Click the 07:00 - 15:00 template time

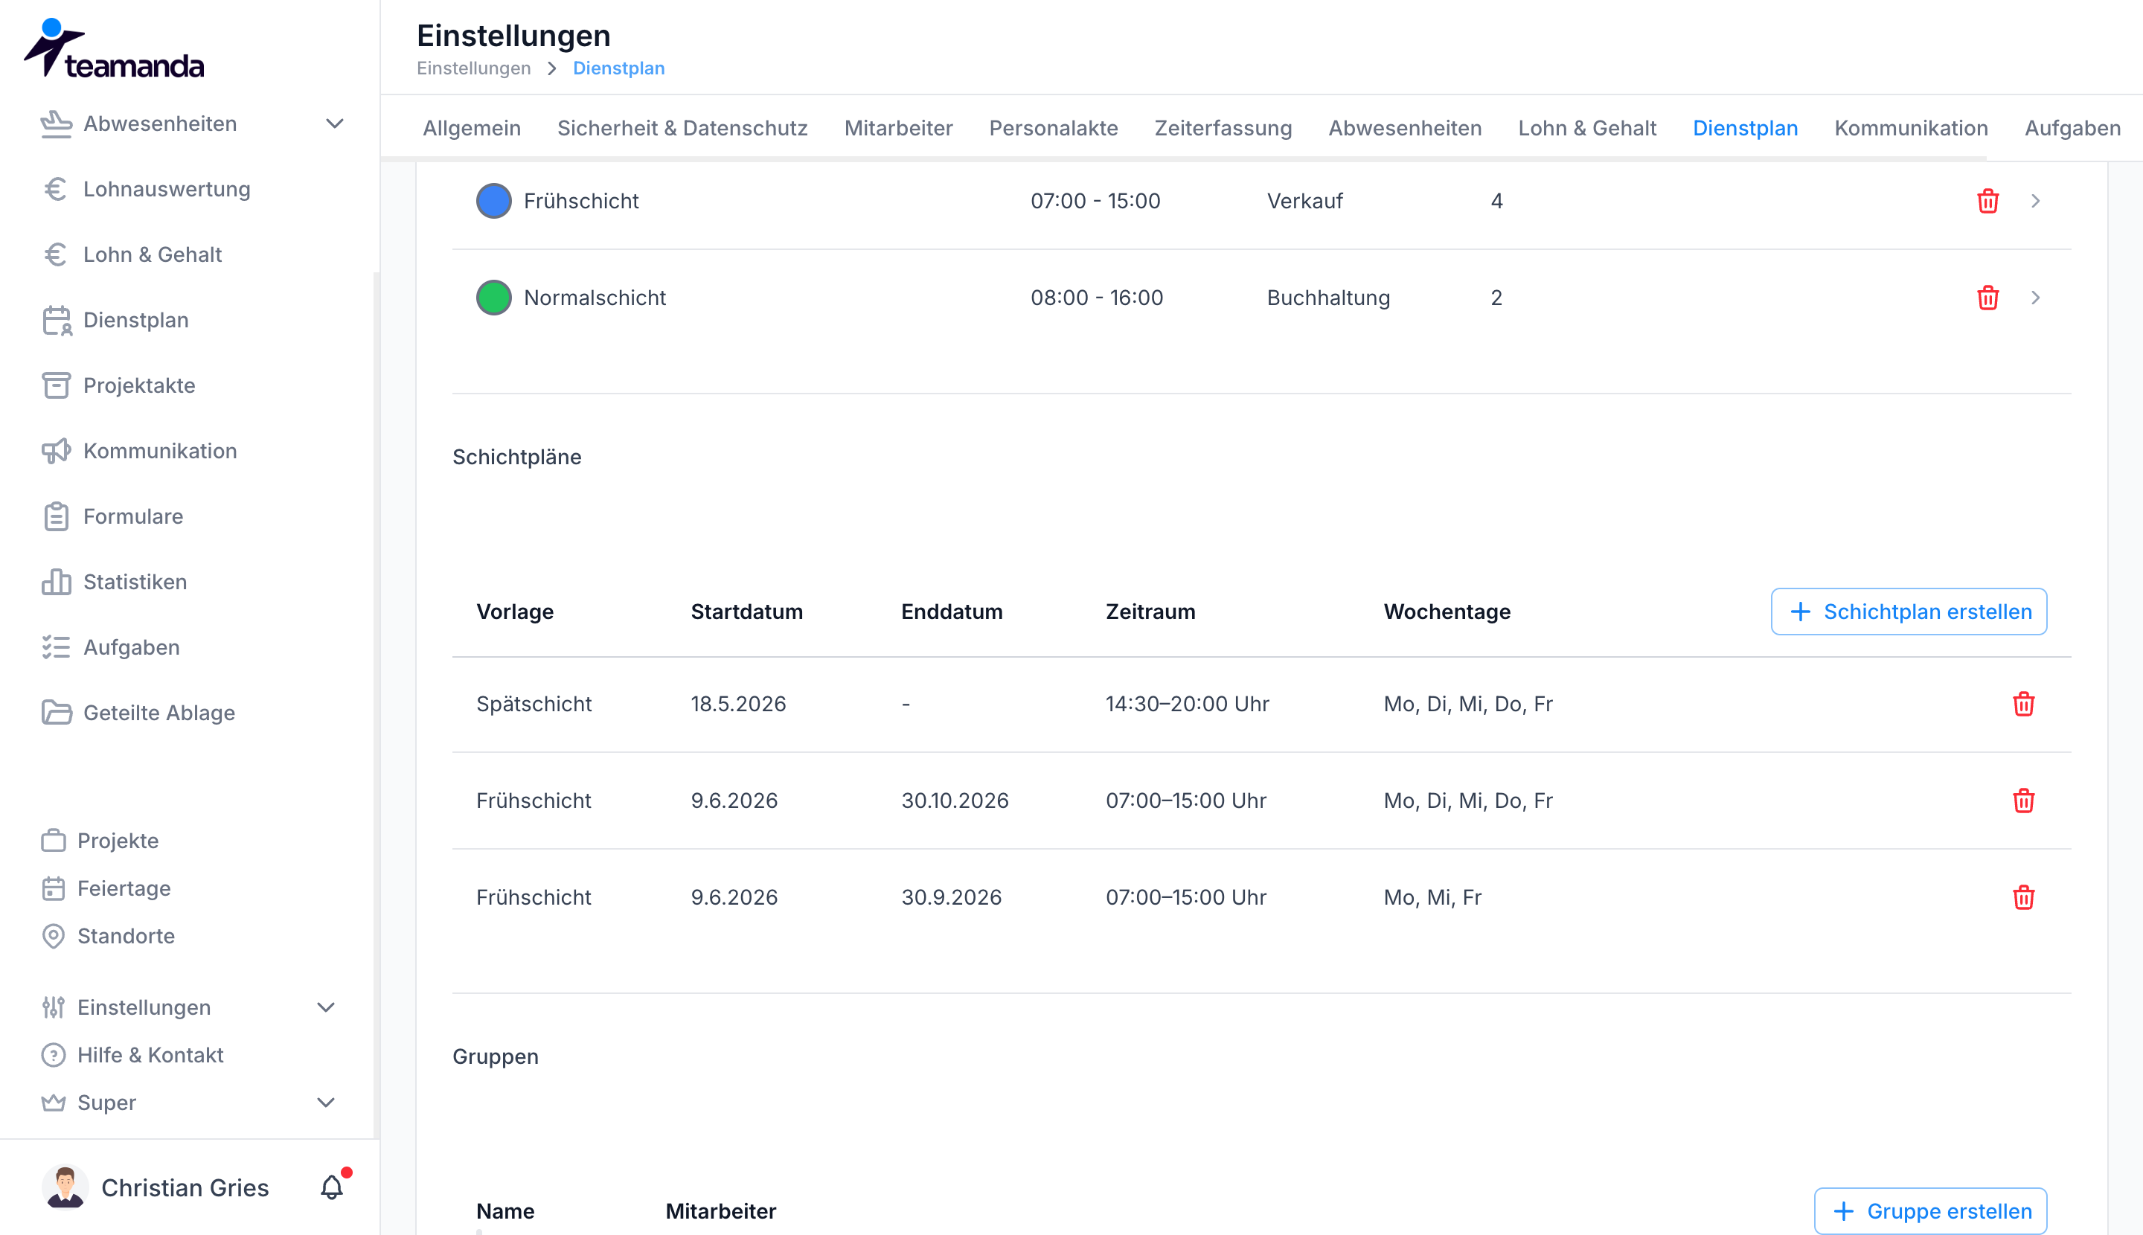(x=1095, y=201)
